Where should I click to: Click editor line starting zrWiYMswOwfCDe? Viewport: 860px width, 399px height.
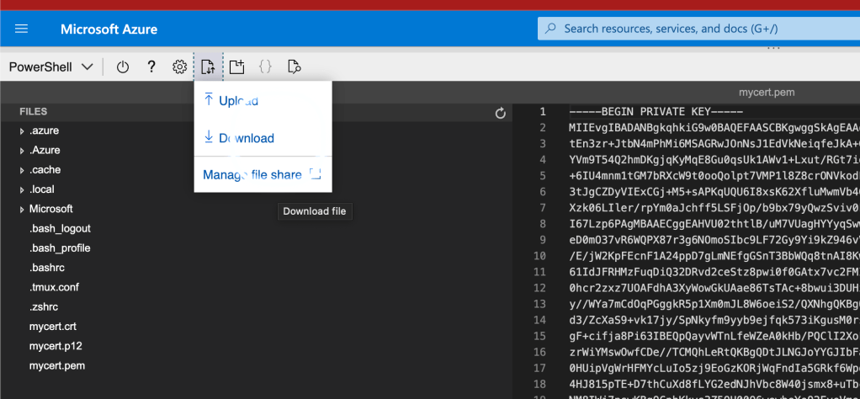714,351
